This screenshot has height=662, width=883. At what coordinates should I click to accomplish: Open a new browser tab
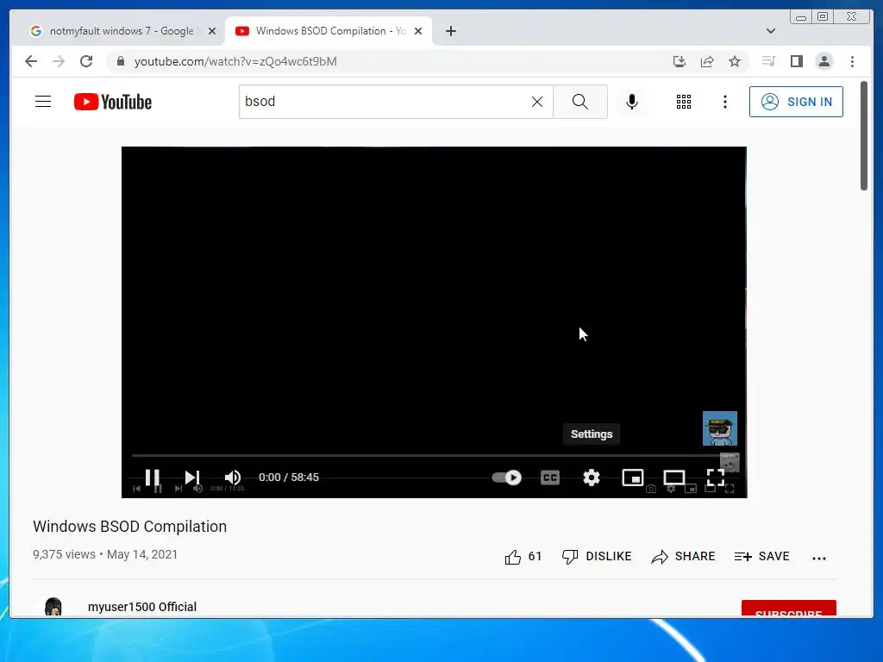point(450,31)
